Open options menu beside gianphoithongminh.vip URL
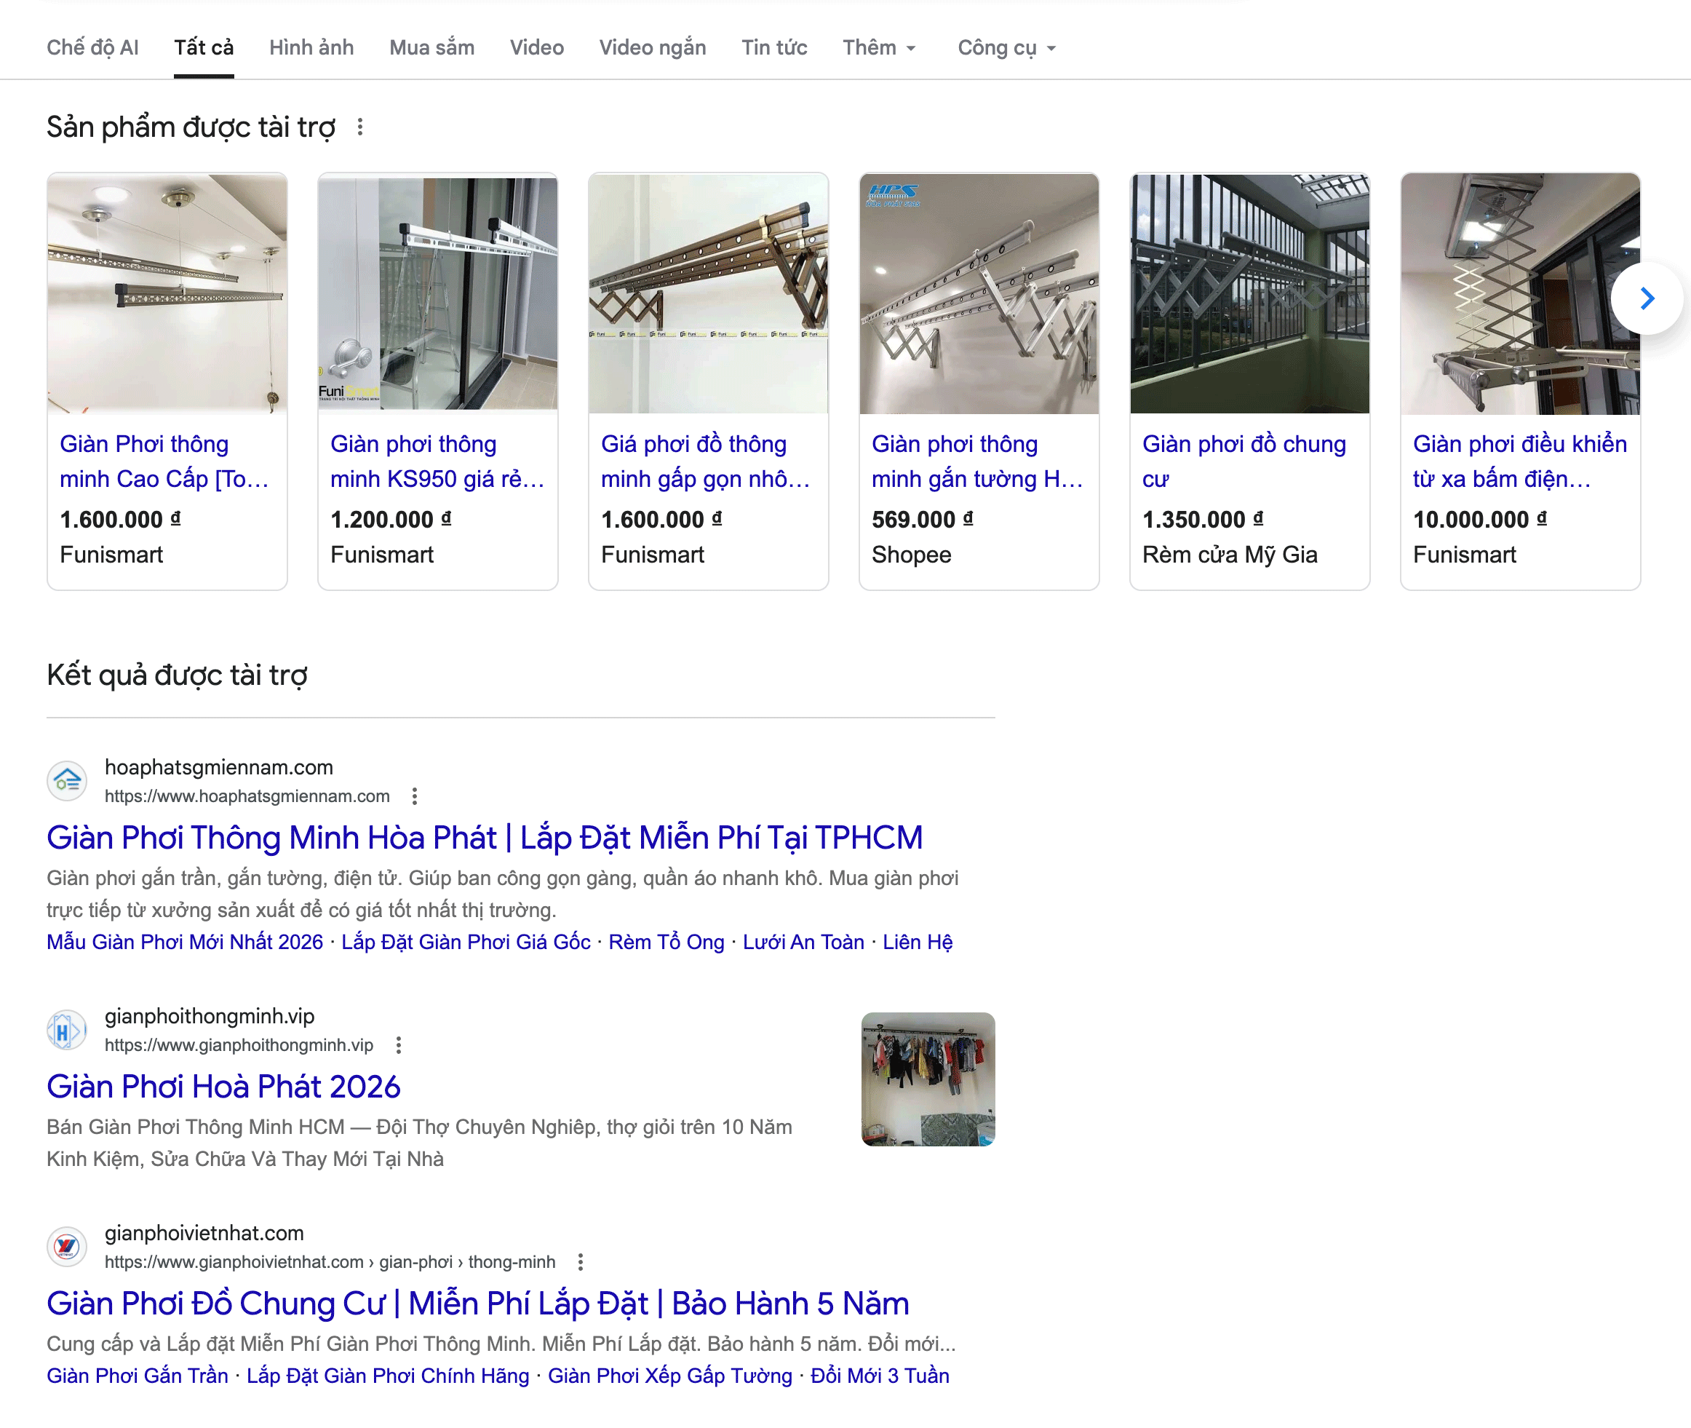1691x1428 pixels. 398,1045
